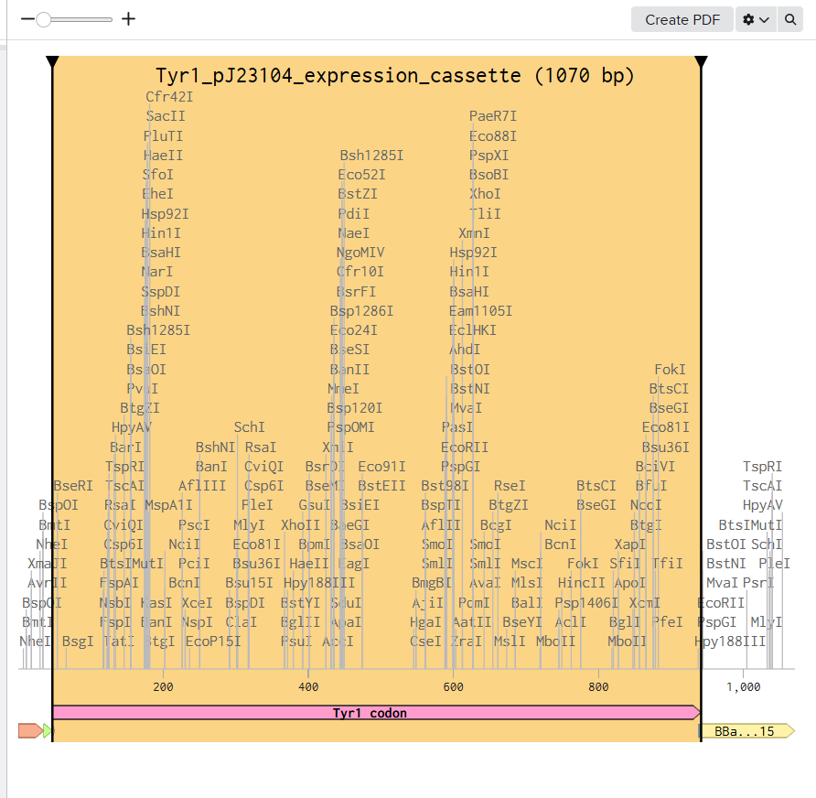Image resolution: width=816 pixels, height=798 pixels.
Task: Click the AatII enzyme label
Action: point(472,621)
